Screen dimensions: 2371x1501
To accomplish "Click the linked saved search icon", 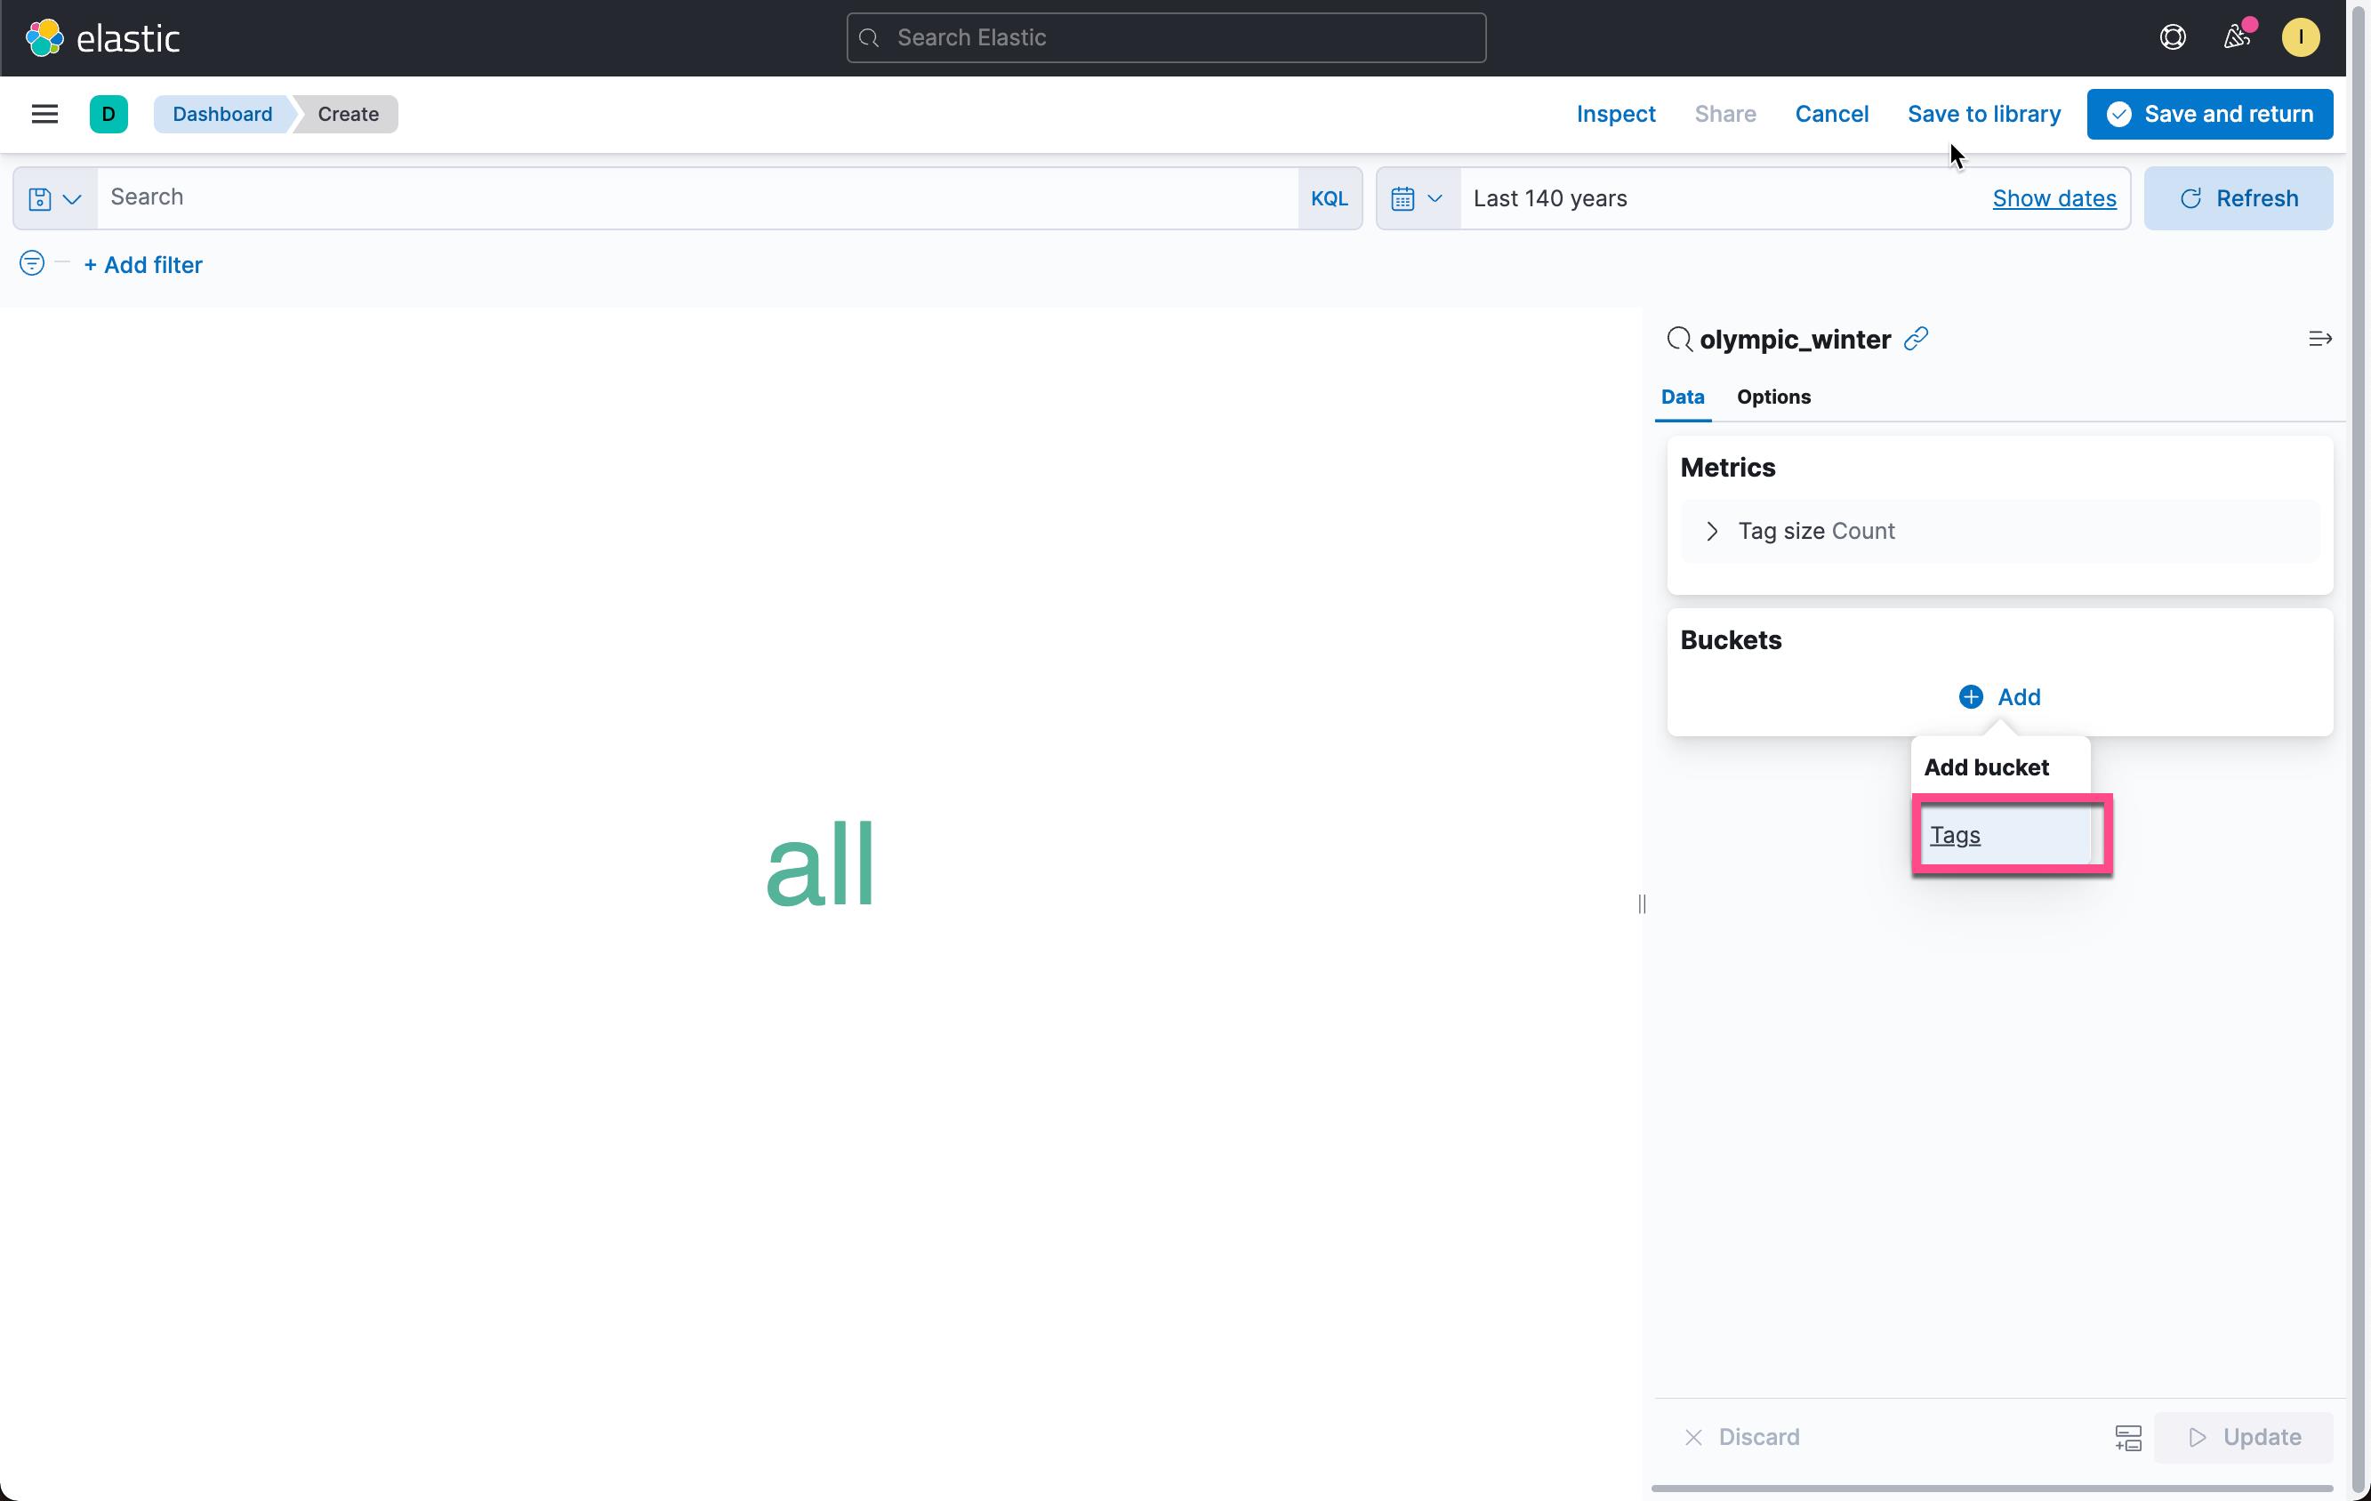I will pos(1916,339).
